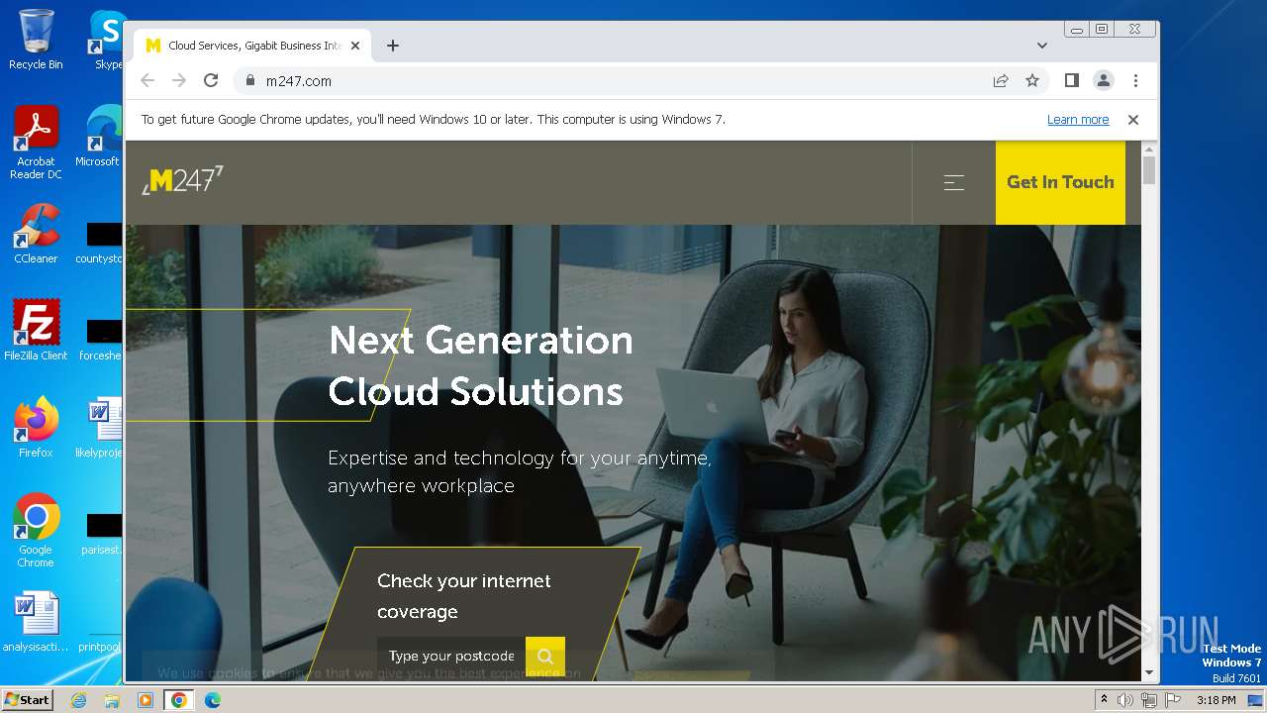1267x713 pixels.
Task: Open FileZilla Client desktop icon
Action: tap(36, 330)
